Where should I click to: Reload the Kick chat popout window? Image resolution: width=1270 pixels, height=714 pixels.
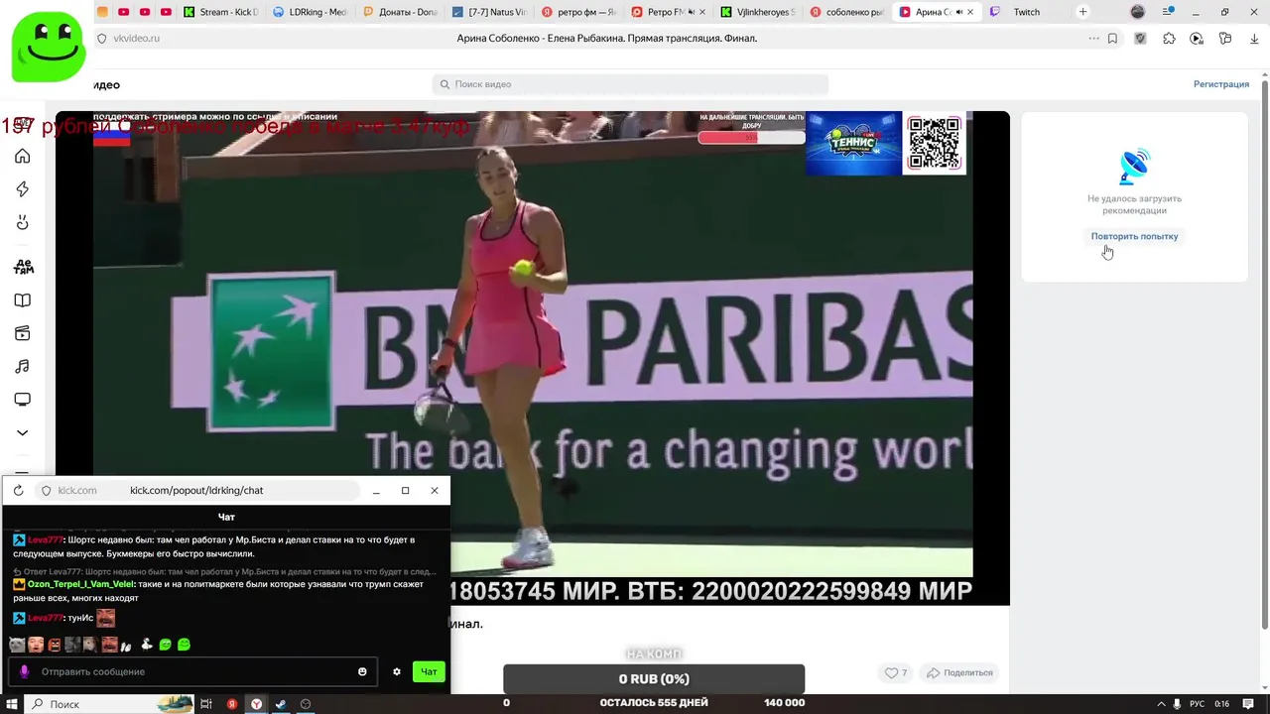coord(18,491)
